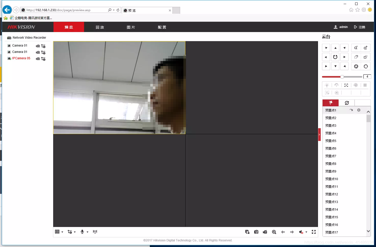Switch stream type for IPCamera 05

pos(43,59)
